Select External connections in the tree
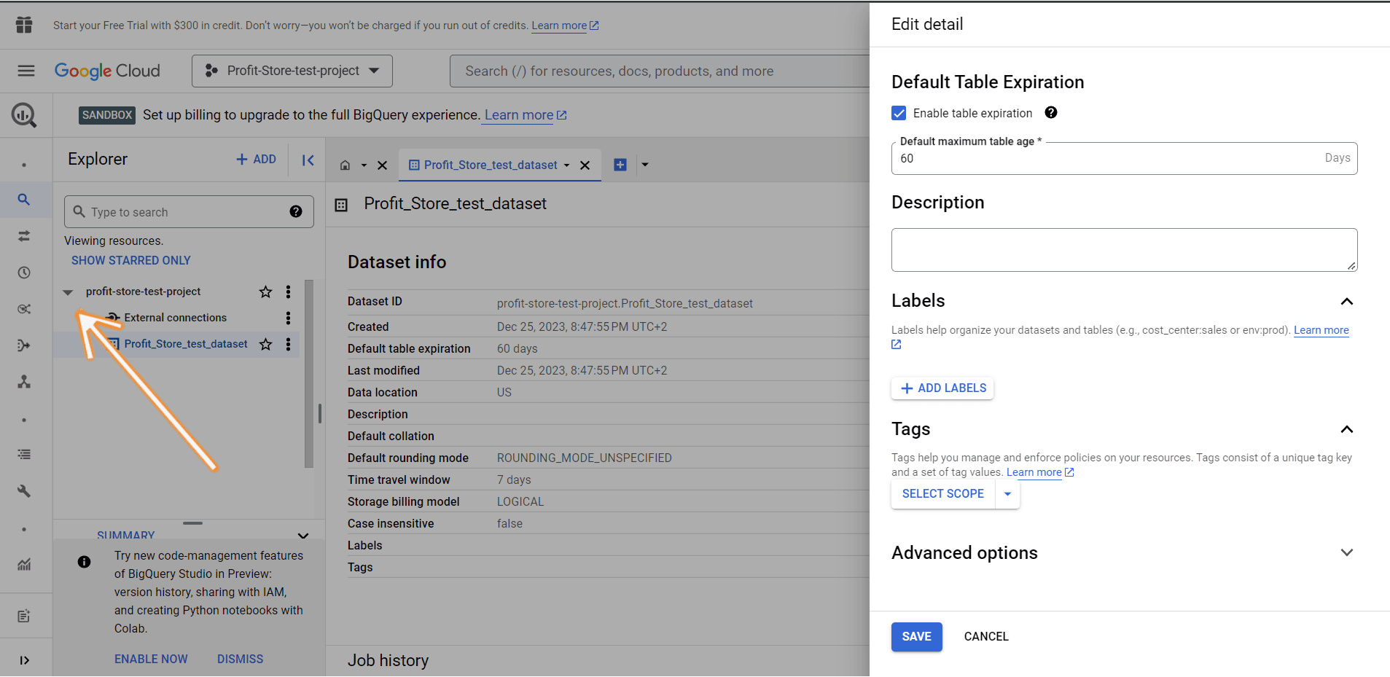Screen dimensions: 1390x677 [176, 318]
